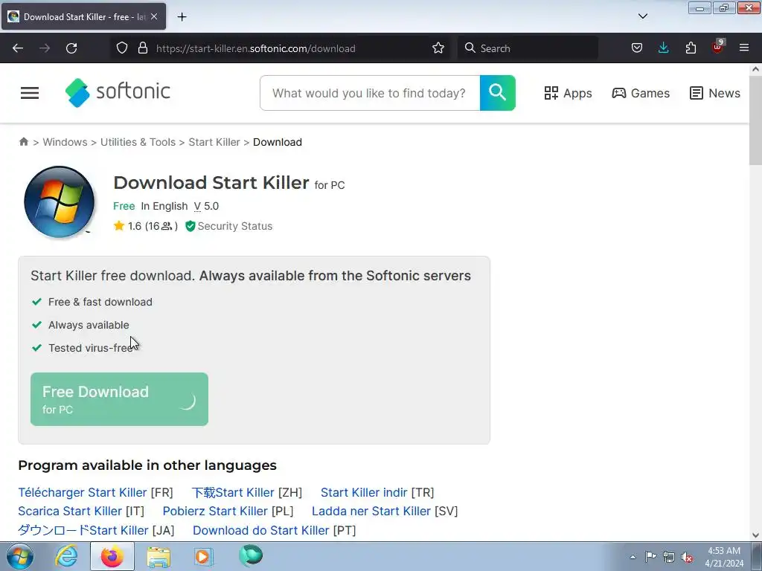This screenshot has width=762, height=571.
Task: Click the Windows breadcrumb link
Action: pos(65,142)
